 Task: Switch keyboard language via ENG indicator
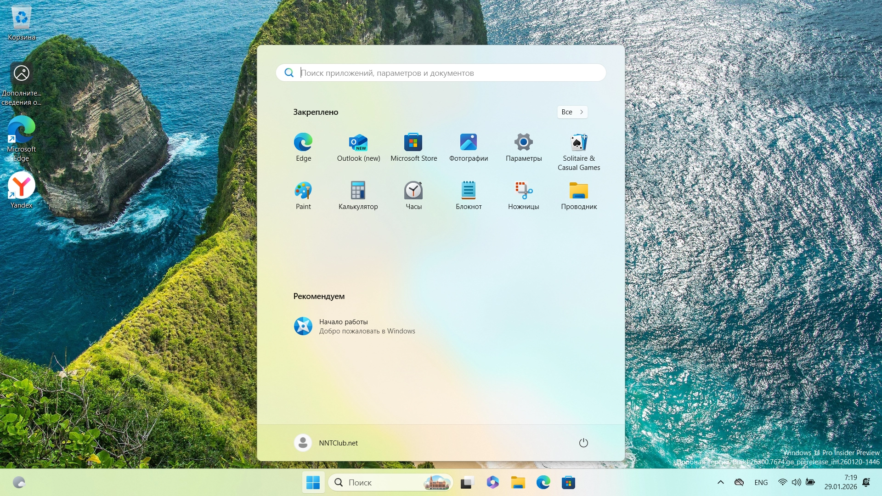[760, 482]
